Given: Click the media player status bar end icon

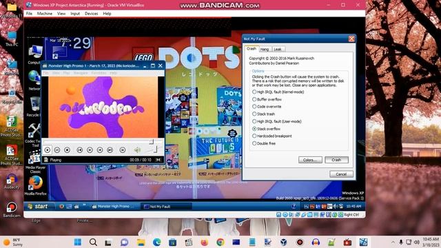Looking at the screenshot, I should click(158, 160).
